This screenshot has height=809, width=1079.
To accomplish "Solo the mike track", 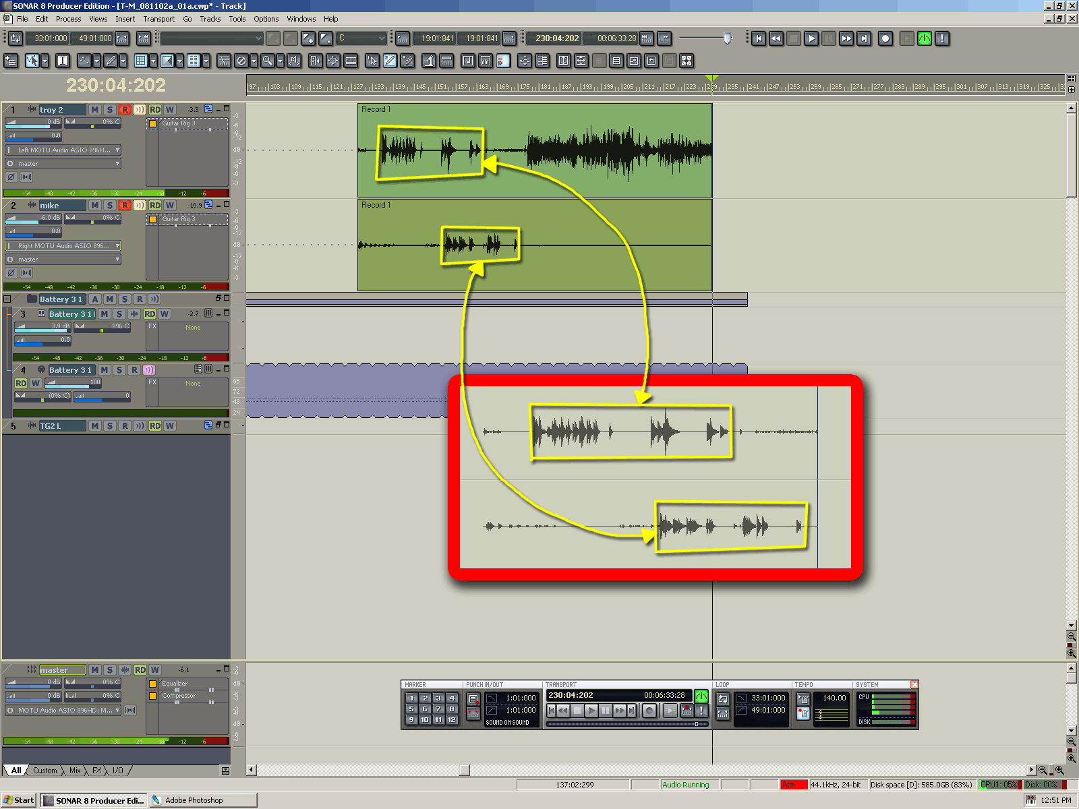I will click(110, 205).
